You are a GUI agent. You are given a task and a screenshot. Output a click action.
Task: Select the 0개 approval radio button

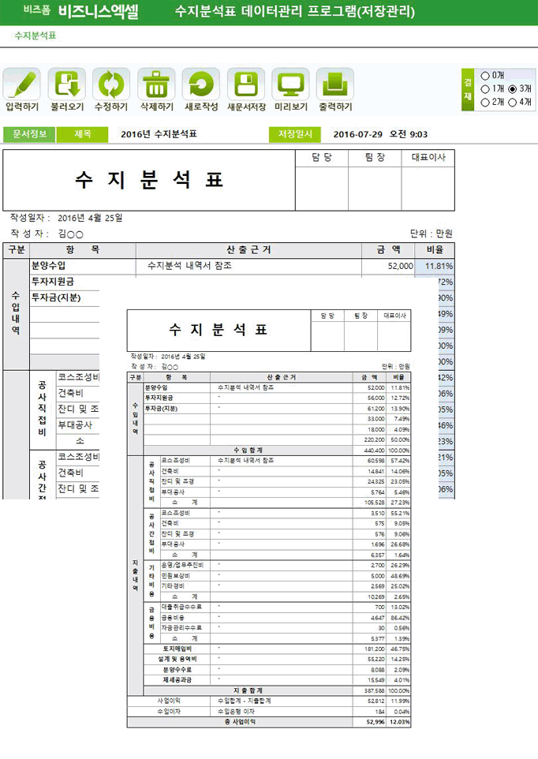[x=485, y=76]
